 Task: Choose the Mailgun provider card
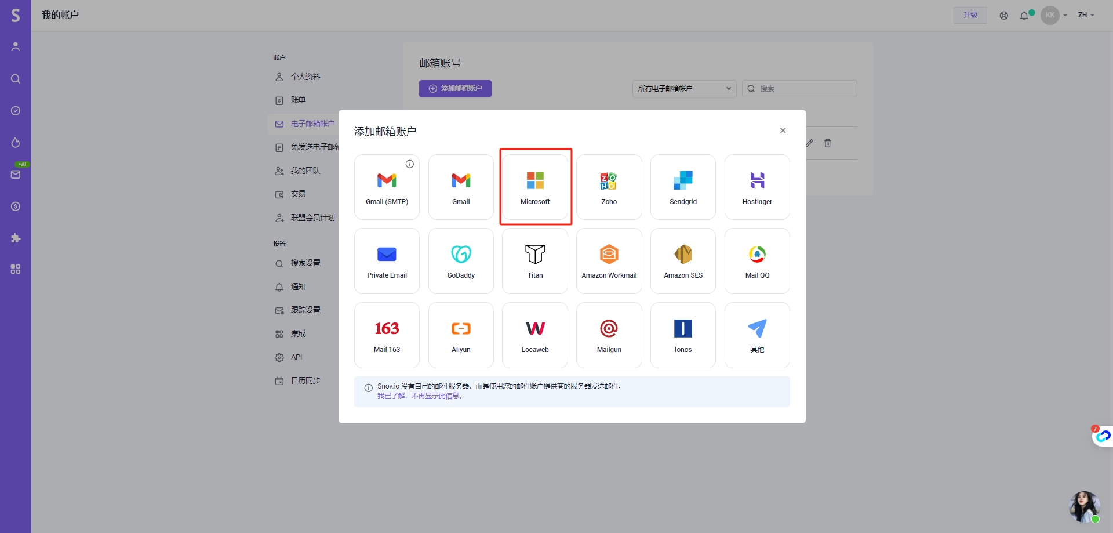click(x=609, y=335)
